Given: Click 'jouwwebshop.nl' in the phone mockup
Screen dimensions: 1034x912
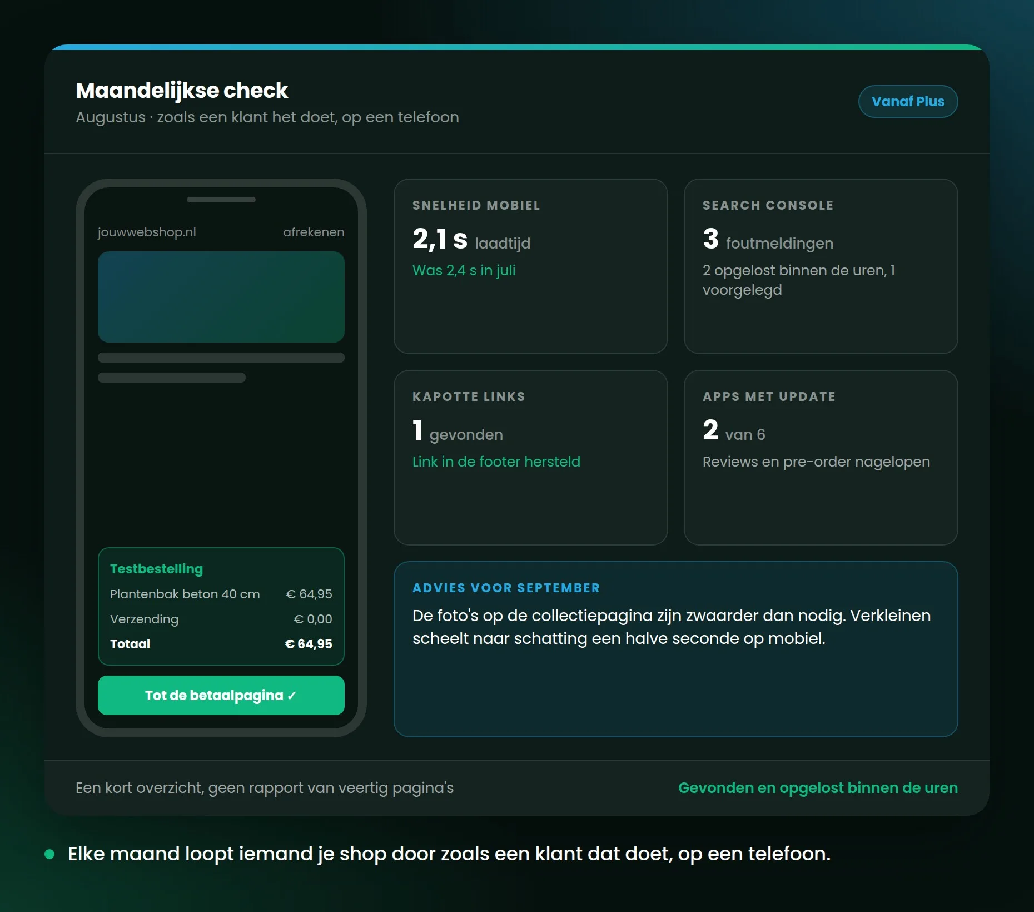Looking at the screenshot, I should coord(147,232).
